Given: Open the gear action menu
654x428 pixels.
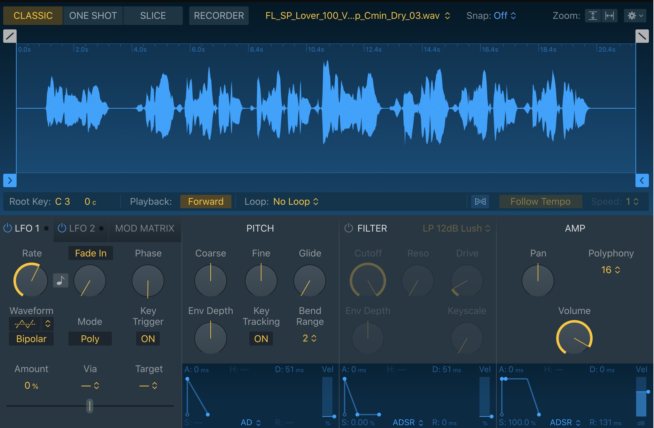Looking at the screenshot, I should coord(635,16).
